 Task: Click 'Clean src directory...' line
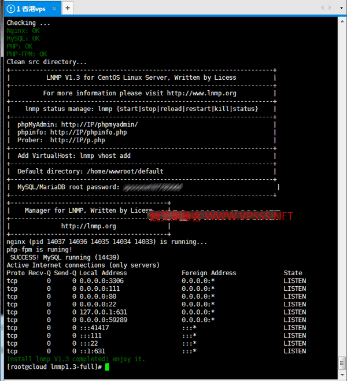[x=46, y=62]
